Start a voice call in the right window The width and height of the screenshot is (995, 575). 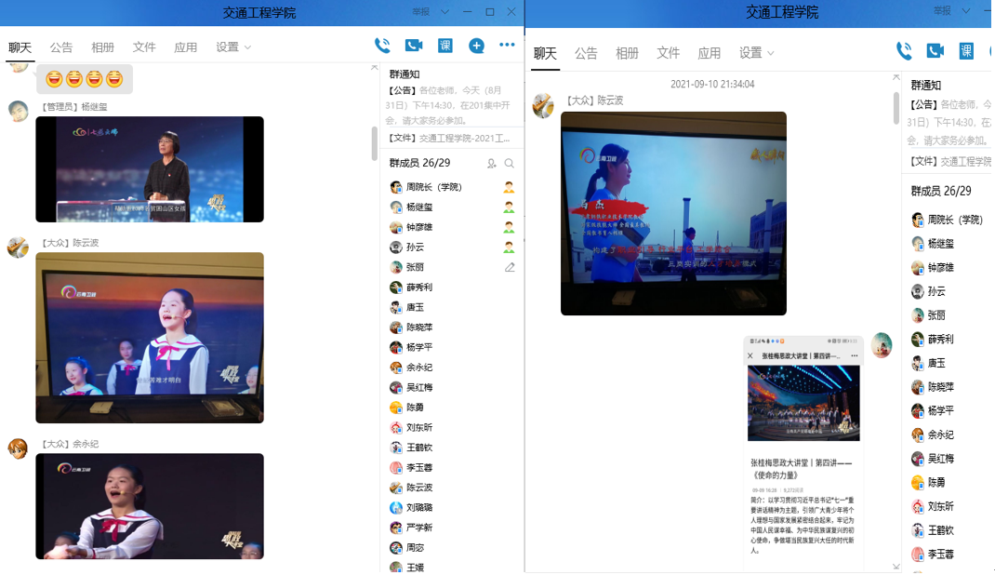coord(904,51)
